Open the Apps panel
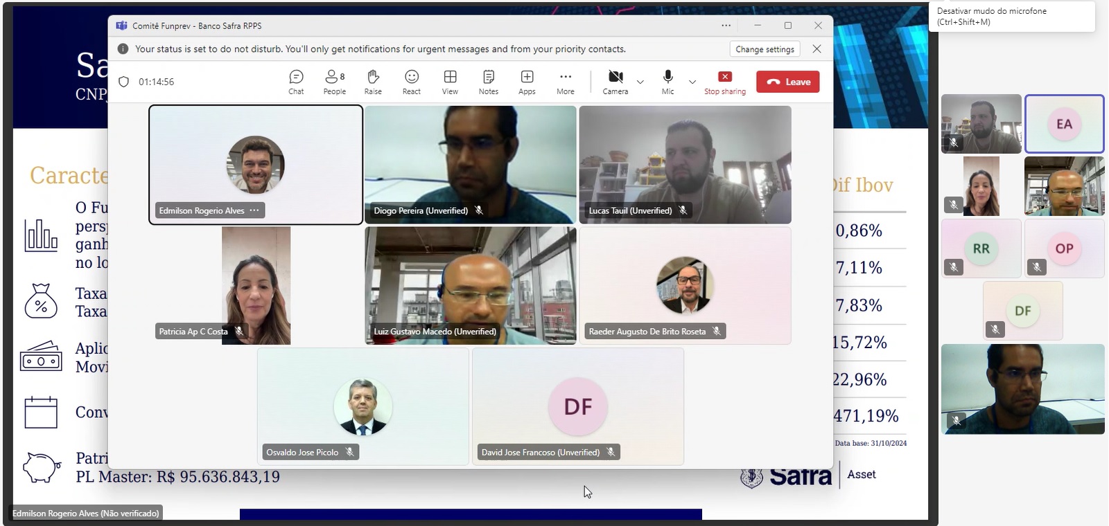The width and height of the screenshot is (1109, 526). pos(527,82)
